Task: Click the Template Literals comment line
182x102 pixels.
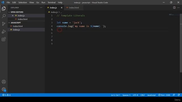Action: click(x=71, y=16)
